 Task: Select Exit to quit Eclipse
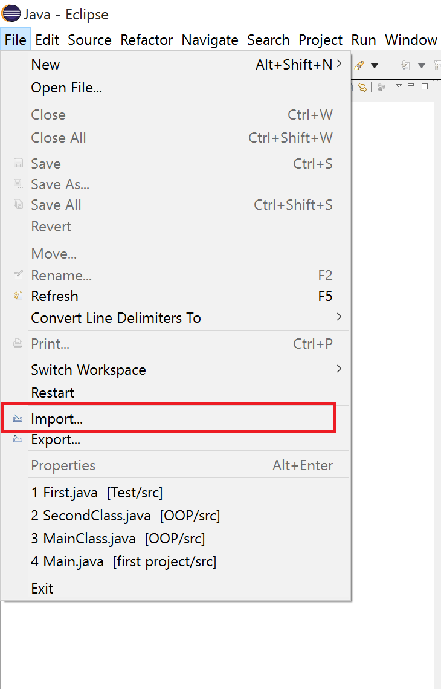click(42, 588)
